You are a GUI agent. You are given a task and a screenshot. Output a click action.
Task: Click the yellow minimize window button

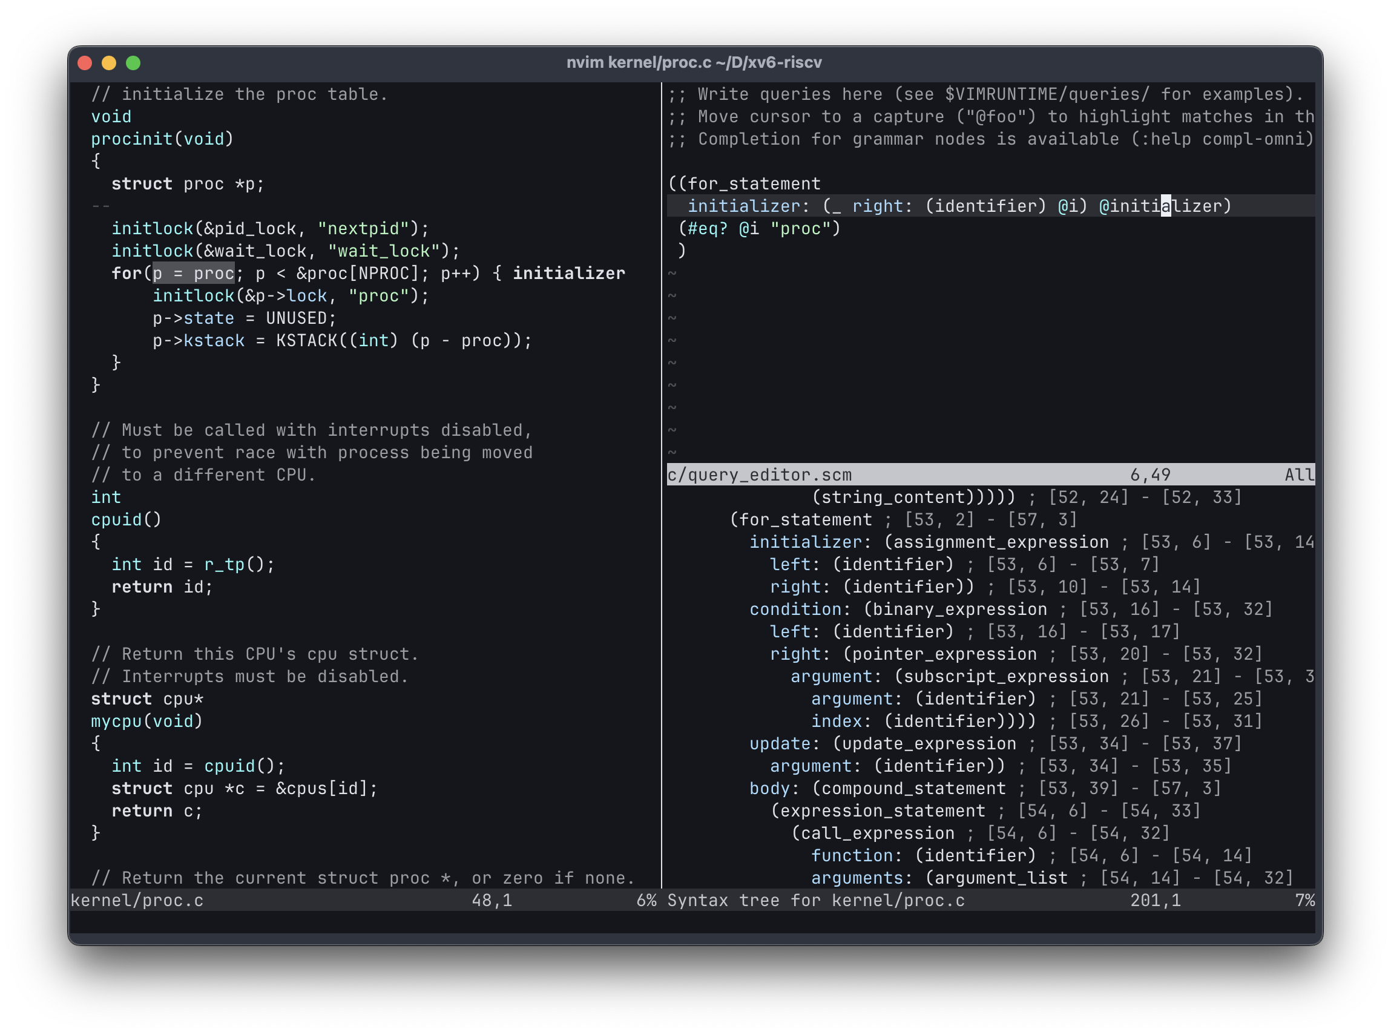coord(109,63)
